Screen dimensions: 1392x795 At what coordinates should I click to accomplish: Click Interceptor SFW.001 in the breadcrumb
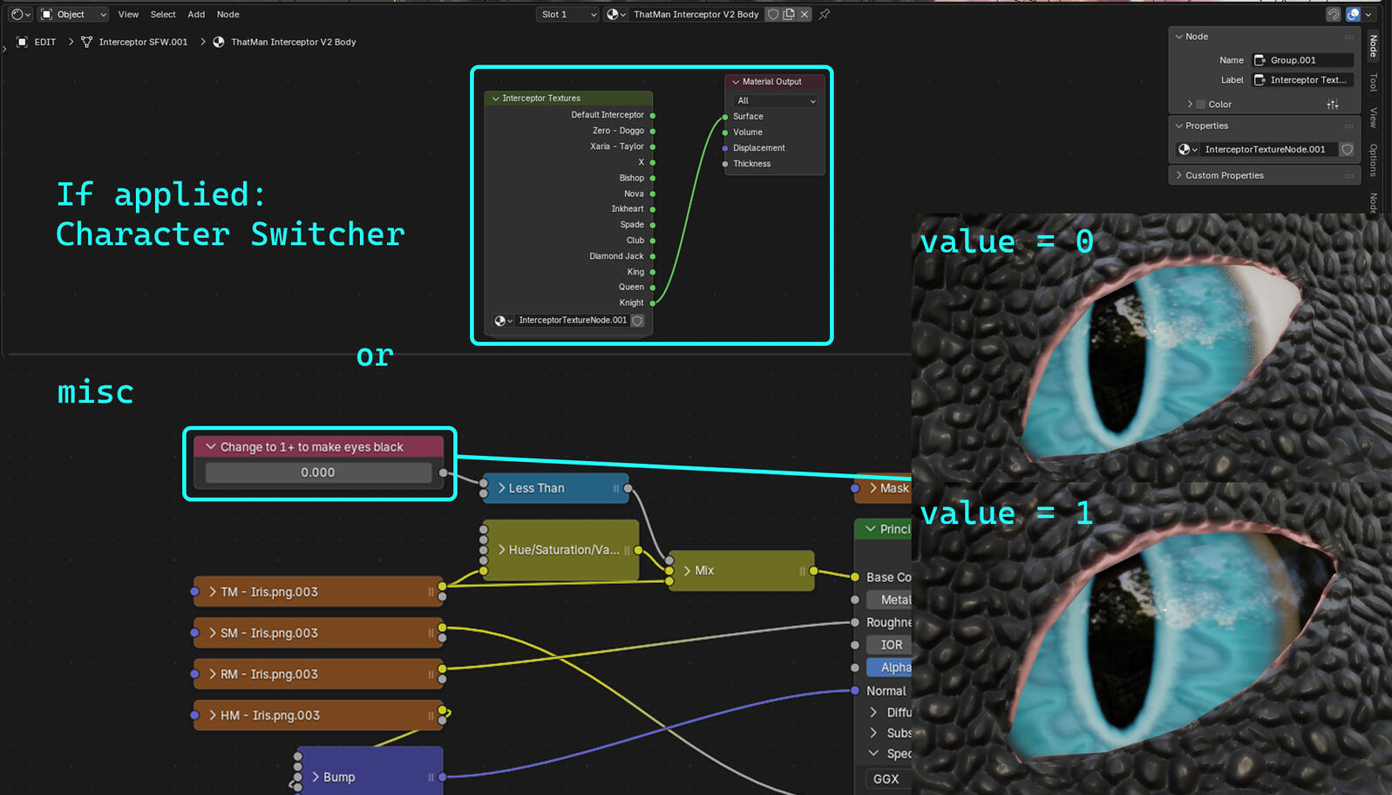coord(143,42)
